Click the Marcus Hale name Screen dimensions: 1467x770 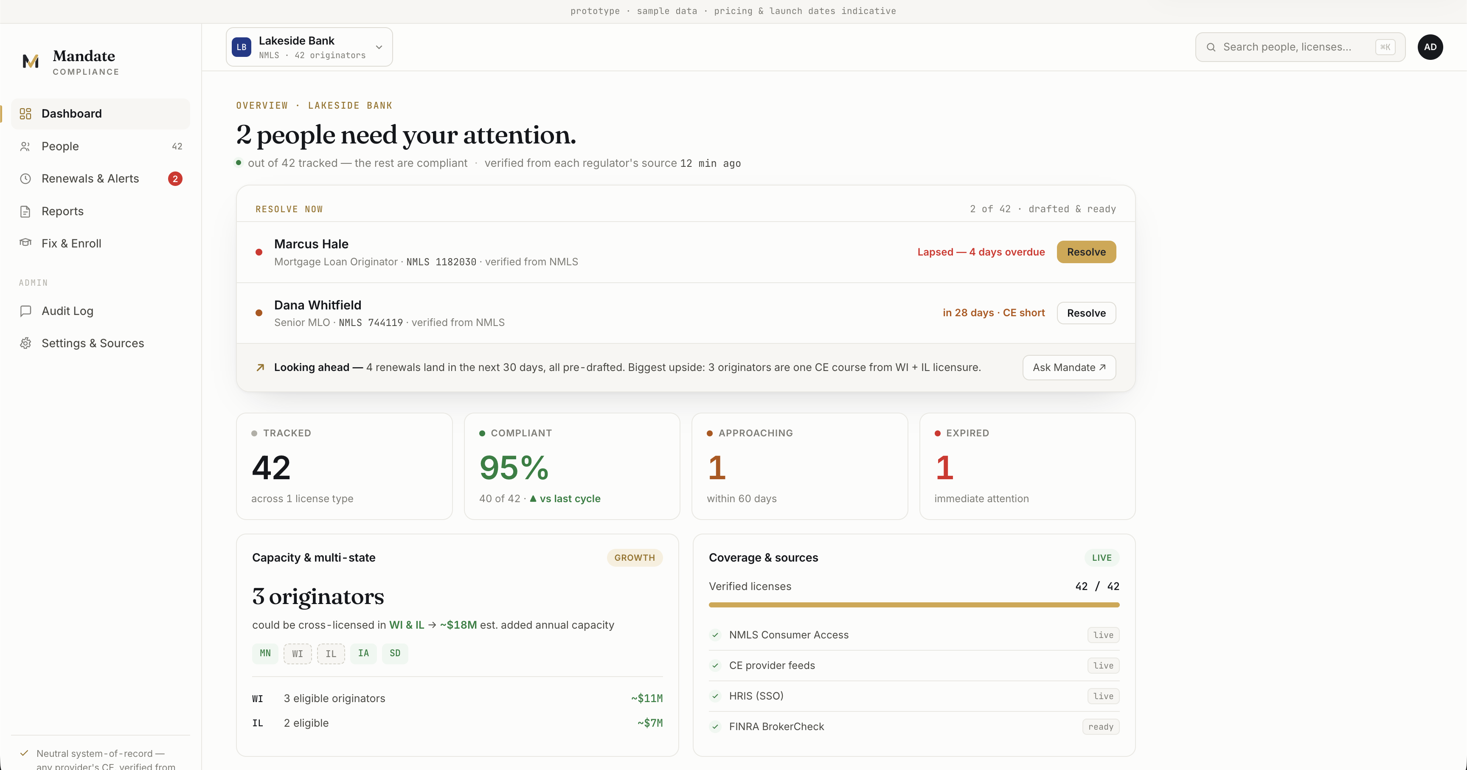[311, 244]
